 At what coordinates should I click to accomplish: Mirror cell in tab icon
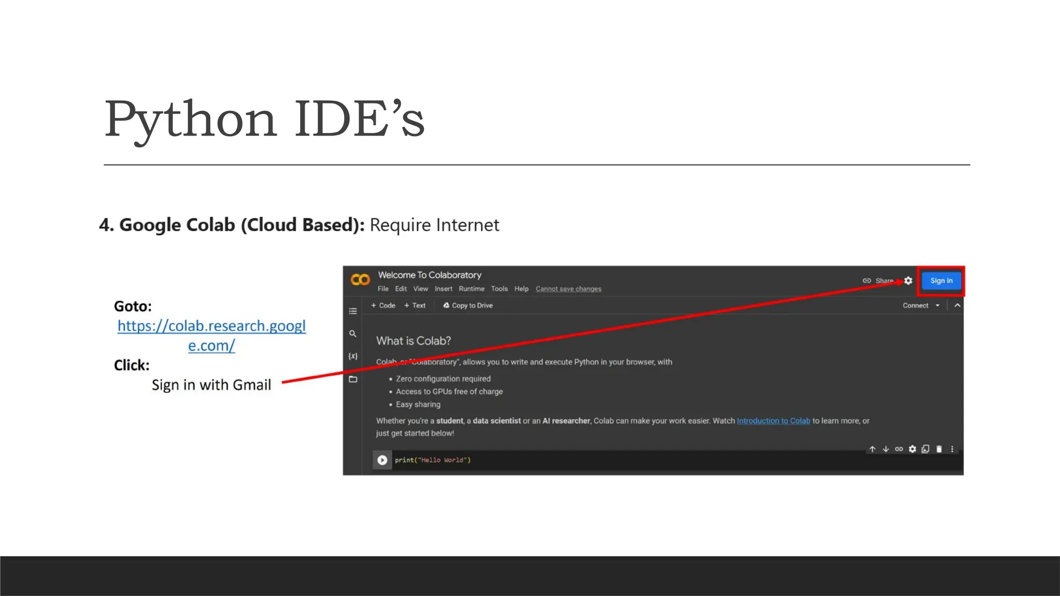(x=925, y=449)
